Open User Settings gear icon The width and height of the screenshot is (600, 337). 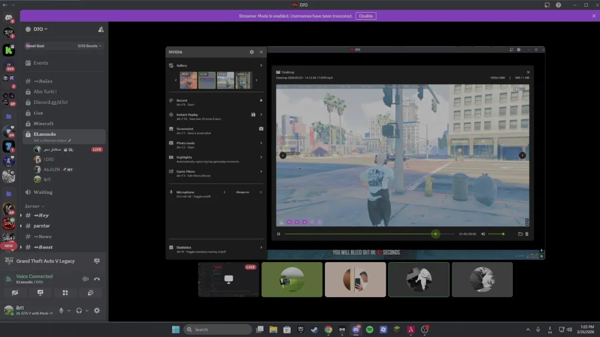97,310
